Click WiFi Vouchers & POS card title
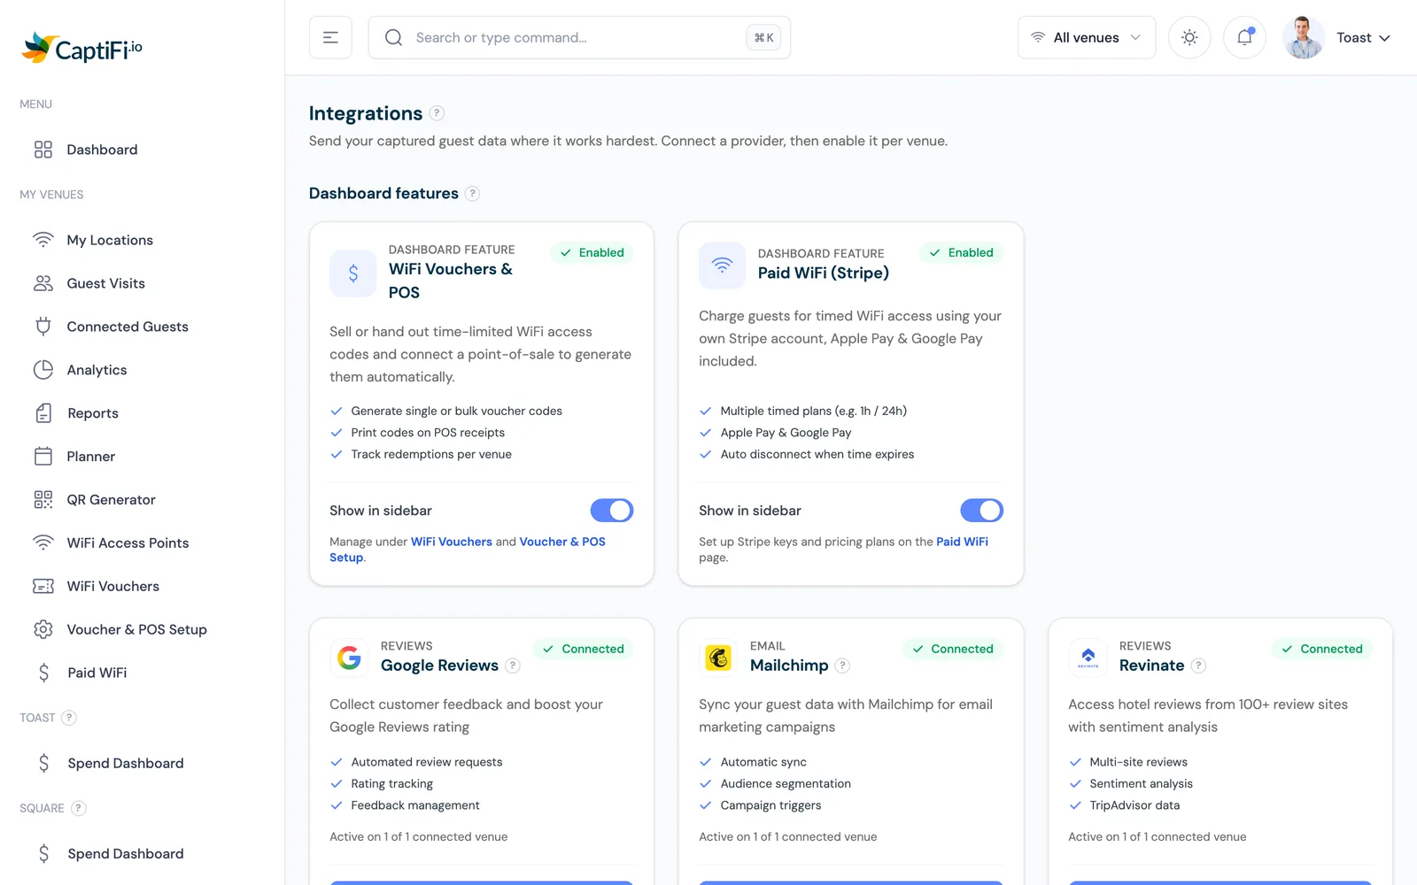Image resolution: width=1417 pixels, height=885 pixels. pos(451,281)
